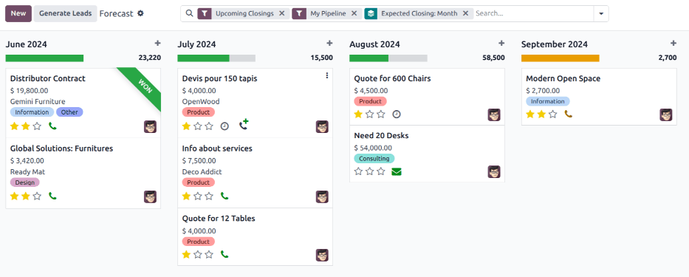Click phone icon on Quote for 12 Tables
Screen dimensions: 689x277
(224, 254)
